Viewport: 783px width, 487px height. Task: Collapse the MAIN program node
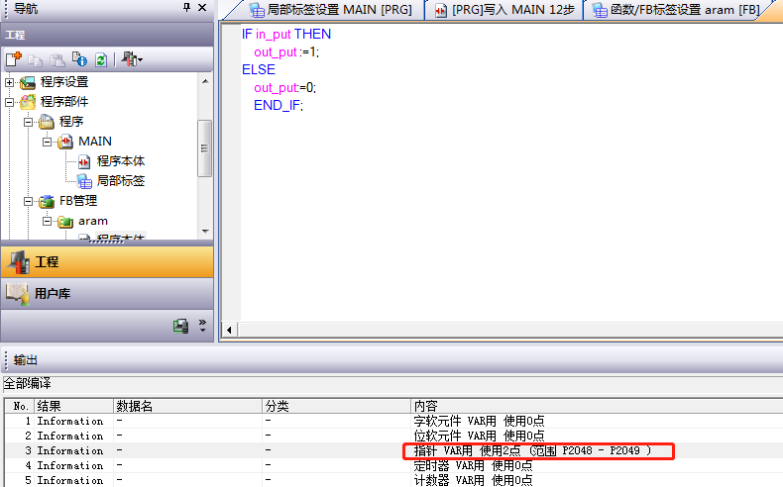(x=46, y=142)
